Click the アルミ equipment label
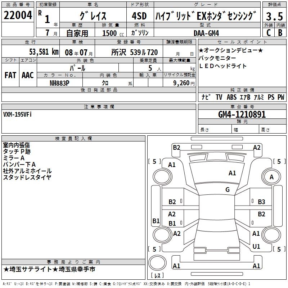 click(259, 97)
